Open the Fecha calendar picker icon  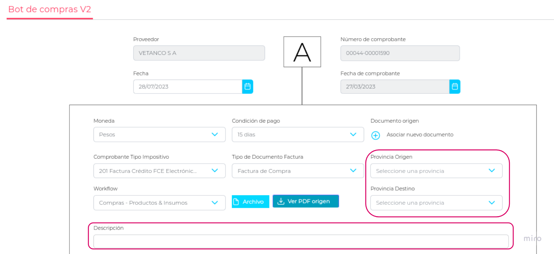coord(247,87)
